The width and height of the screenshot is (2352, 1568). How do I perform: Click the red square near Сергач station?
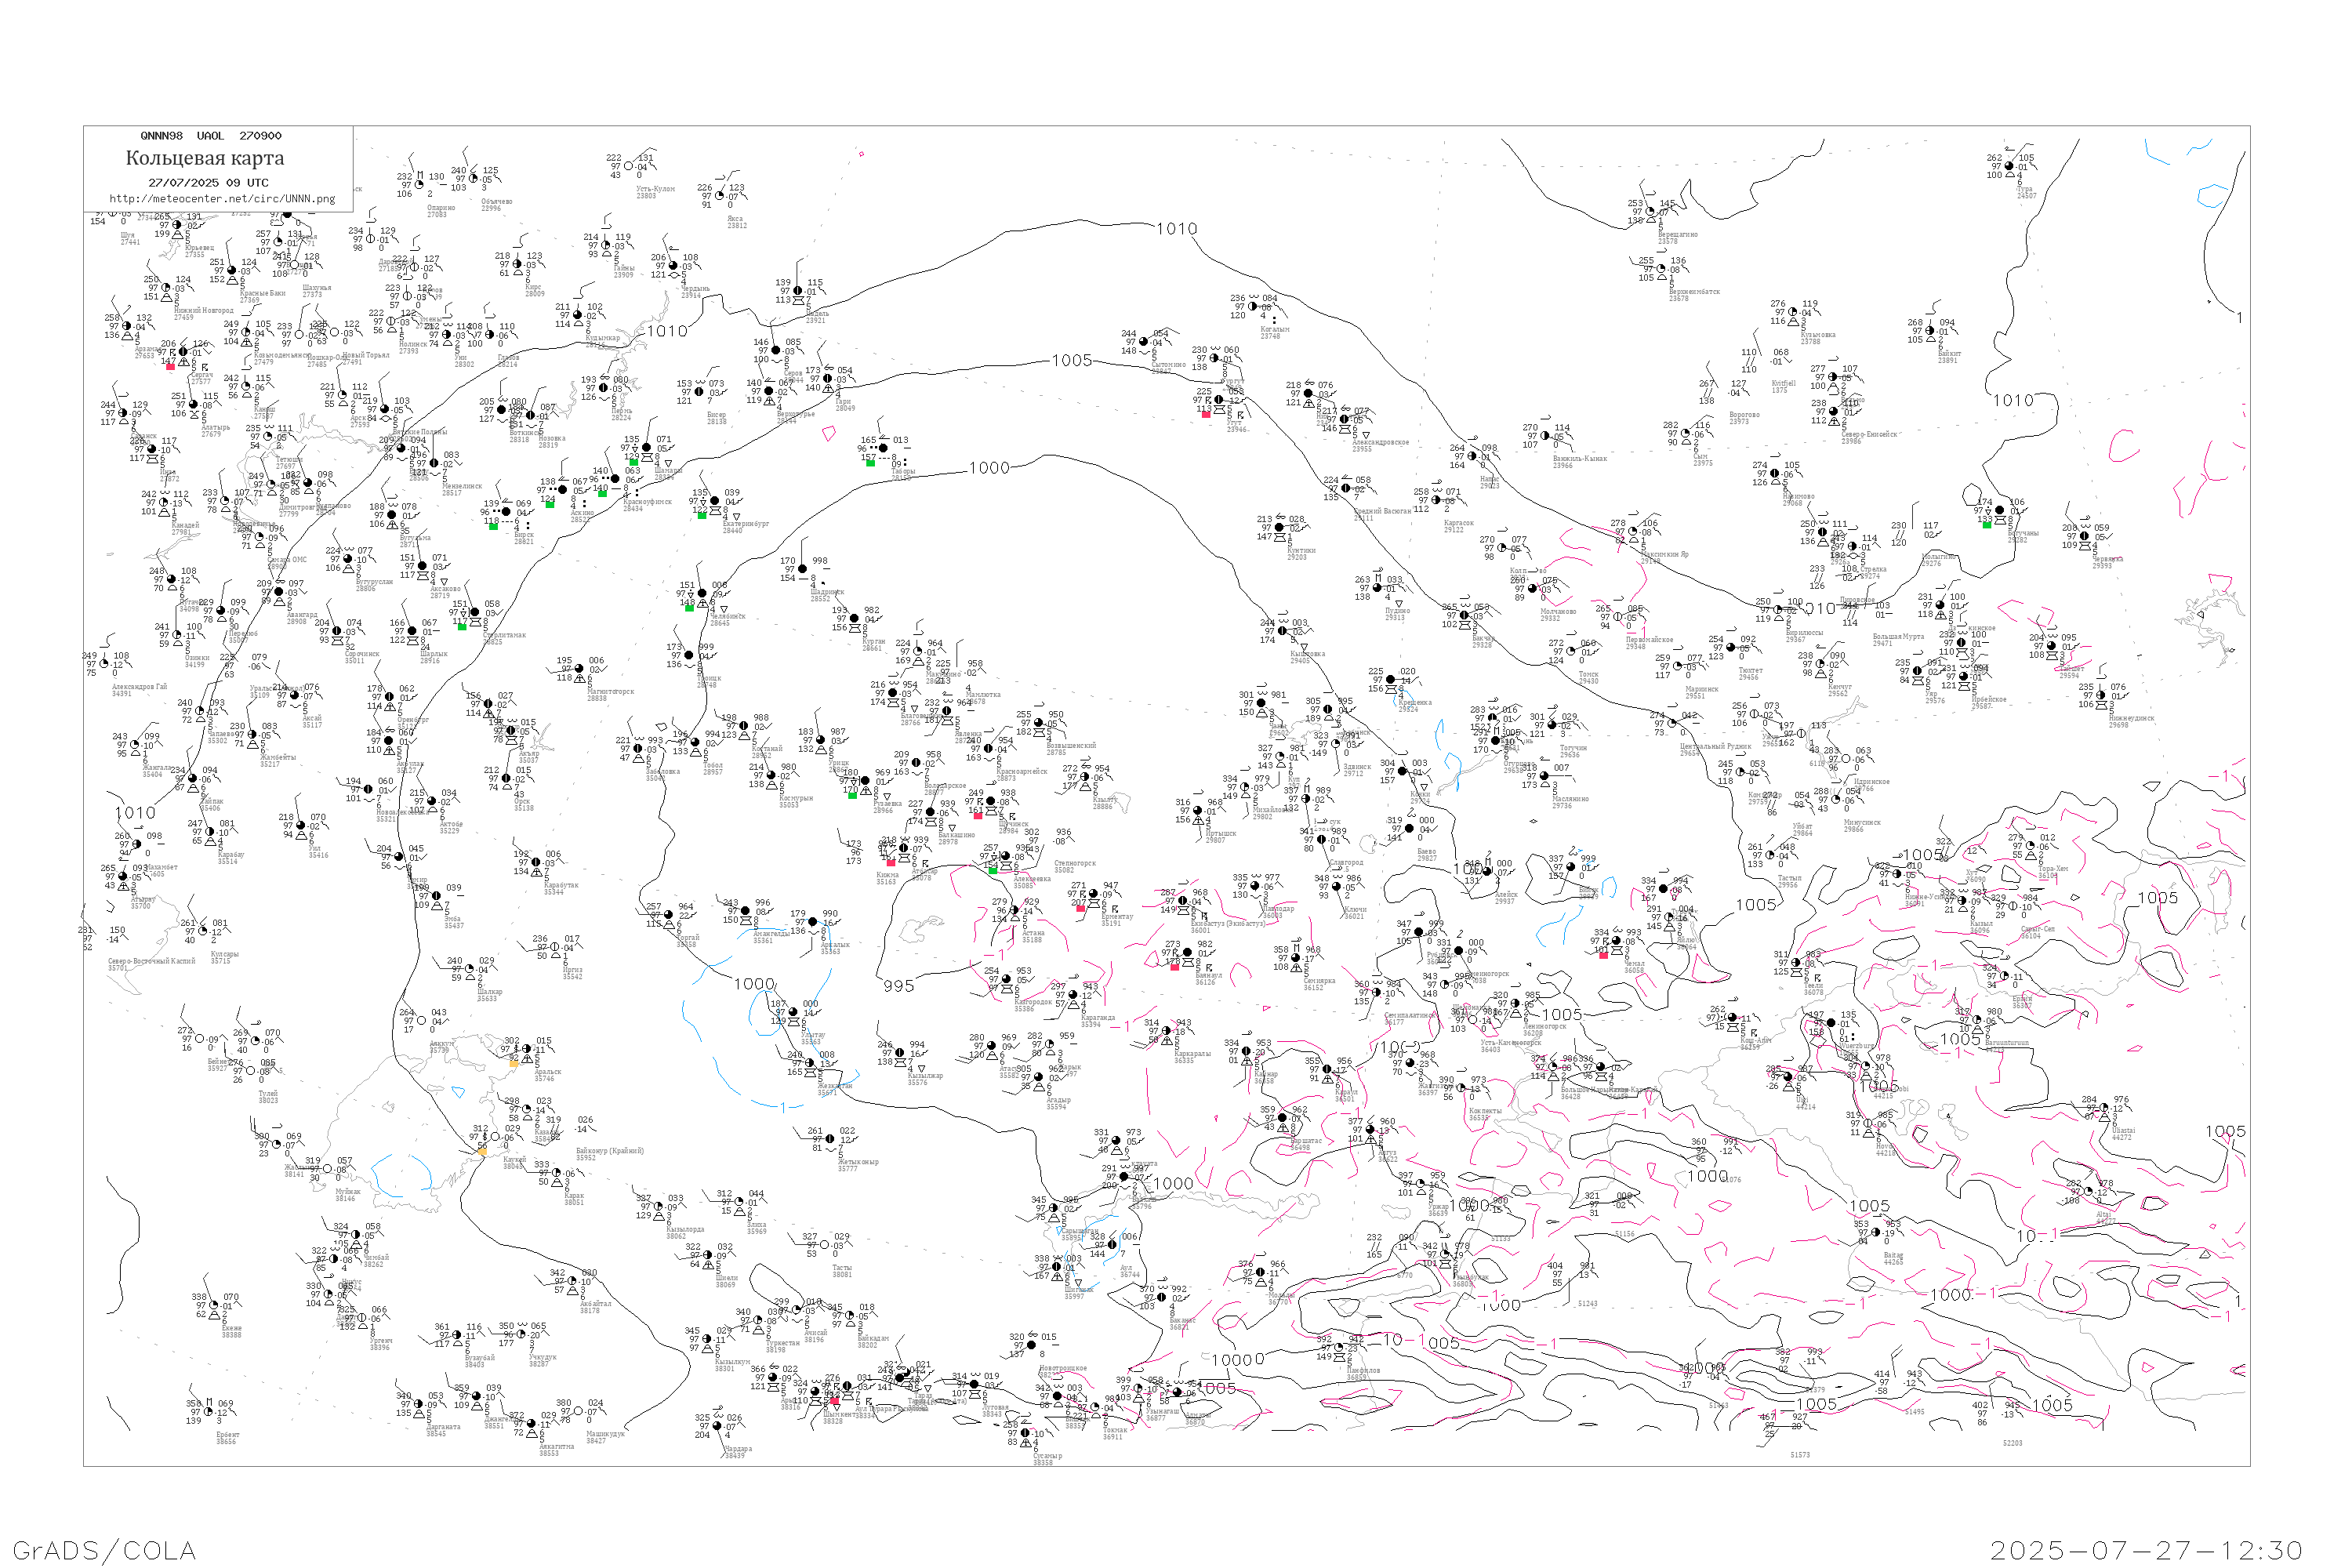[x=170, y=367]
